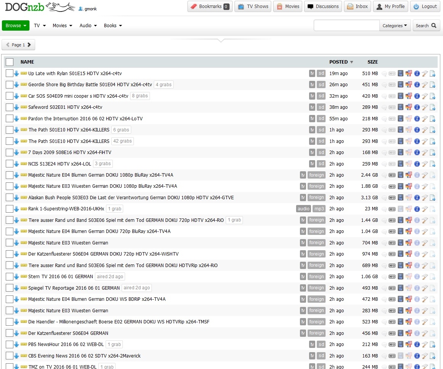Click film strip icon for Pardon the Interruption
The image size is (443, 369).
pos(400,118)
